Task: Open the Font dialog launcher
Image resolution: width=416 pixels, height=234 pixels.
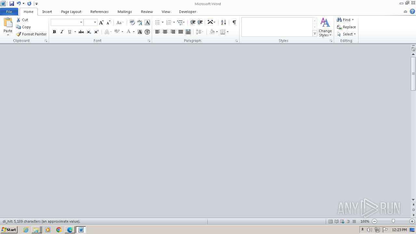Action: point(149,41)
